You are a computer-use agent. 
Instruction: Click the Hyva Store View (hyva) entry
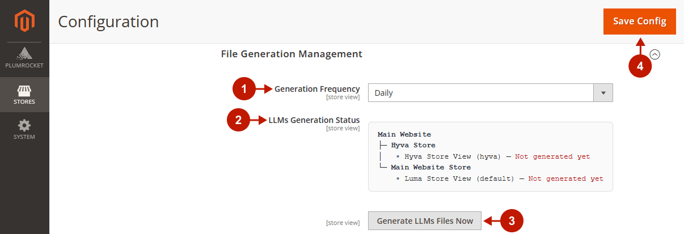pos(451,156)
